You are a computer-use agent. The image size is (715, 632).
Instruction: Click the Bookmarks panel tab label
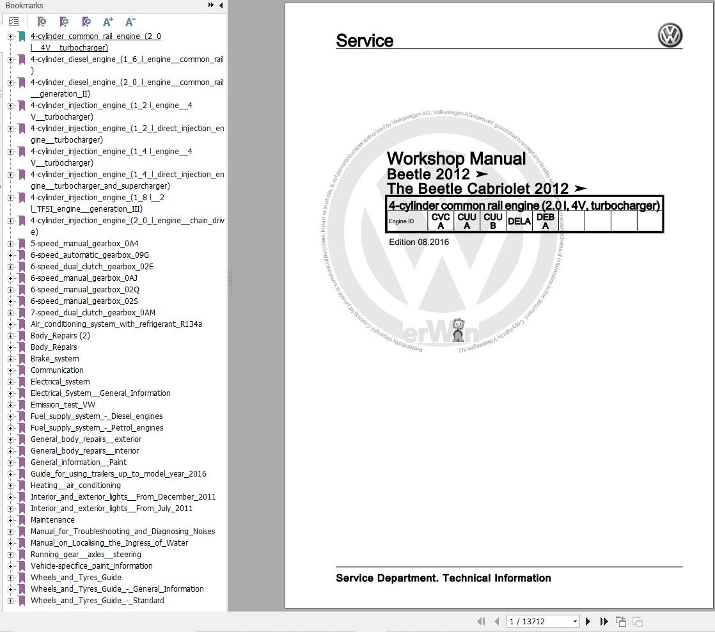pos(25,5)
